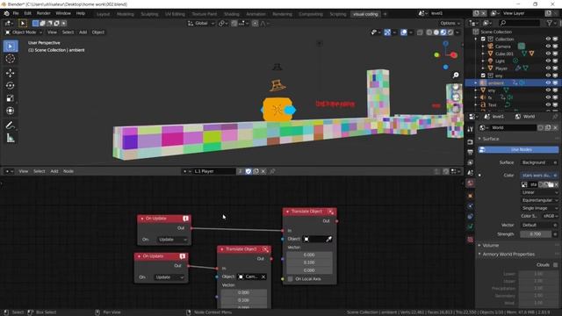Click the 0.100 vector Y field in right node
The image size is (562, 316).
pyautogui.click(x=309, y=262)
